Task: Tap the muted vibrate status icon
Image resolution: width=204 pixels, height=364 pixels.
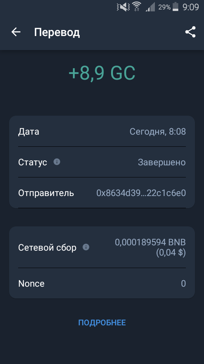Action: (124, 7)
